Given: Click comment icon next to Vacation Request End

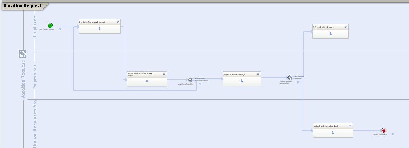Looking at the screenshot, I should 393,134.
